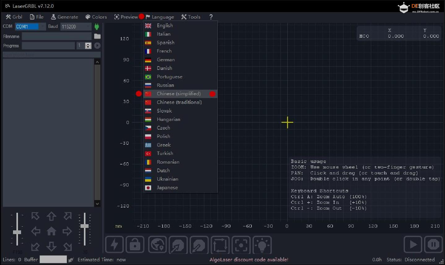The width and height of the screenshot is (445, 265).
Task: Pick Greek language
Action: [x=181, y=145]
